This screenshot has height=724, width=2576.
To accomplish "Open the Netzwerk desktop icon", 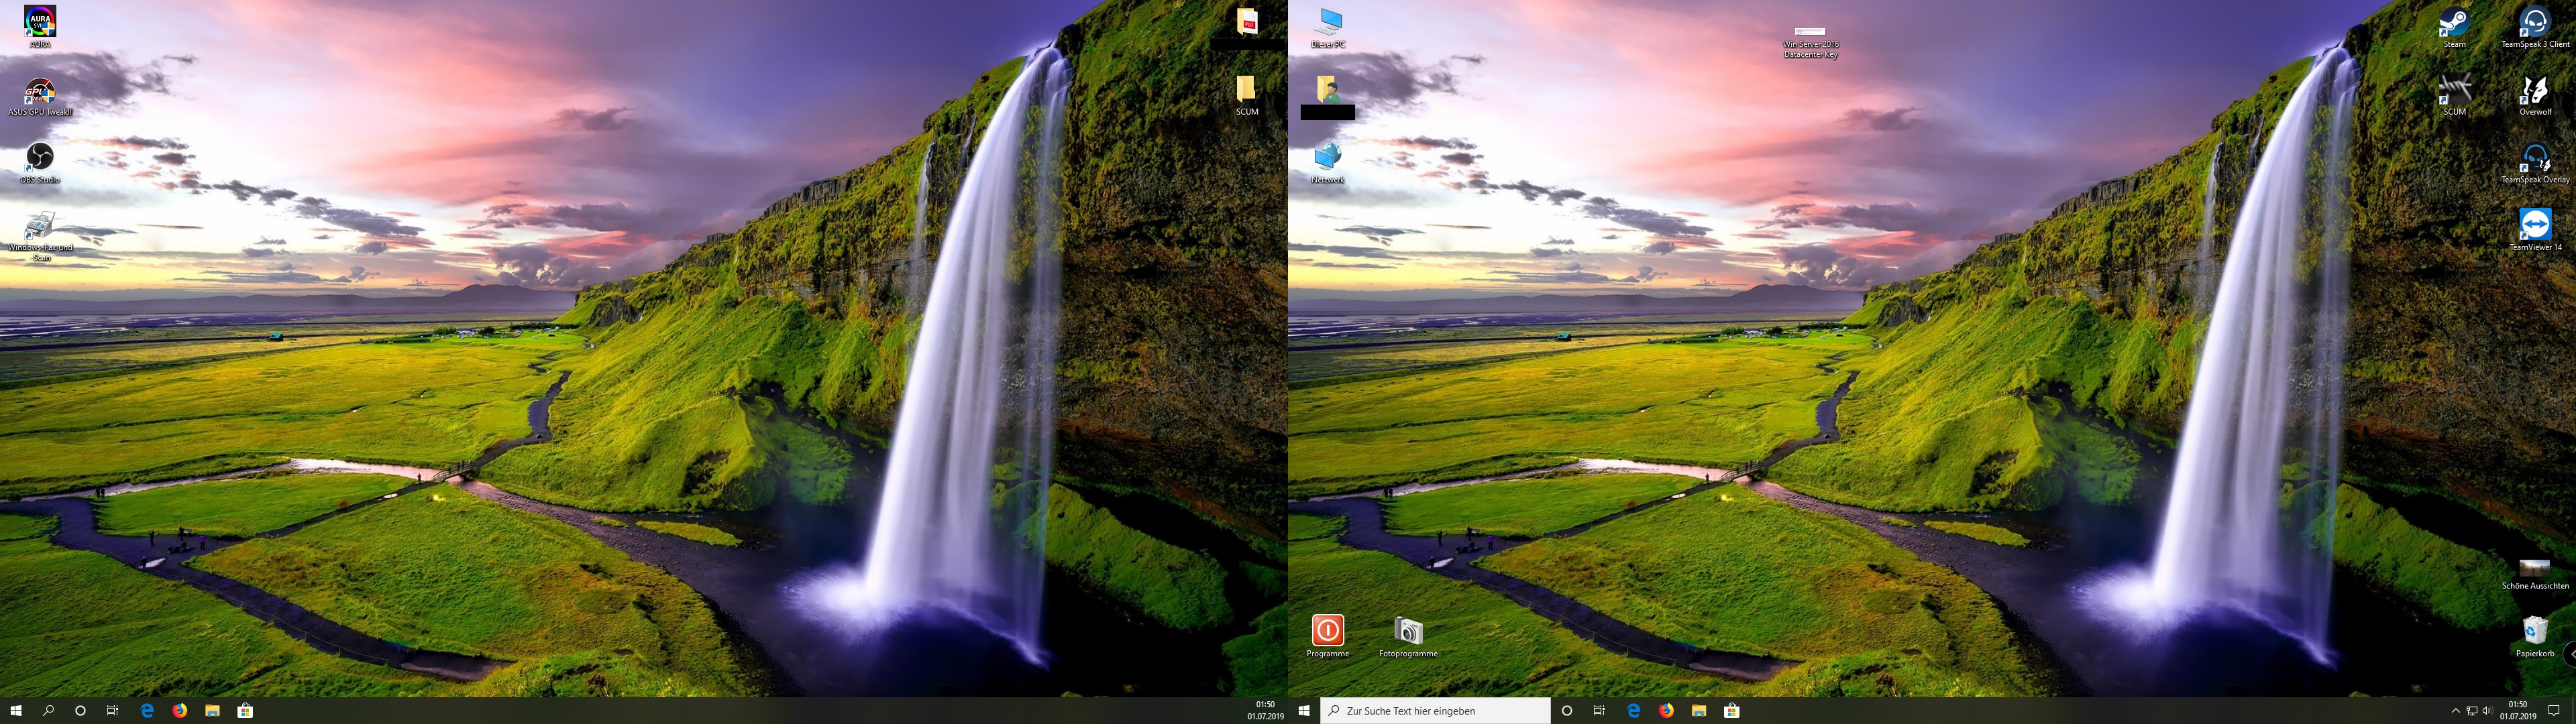I will [1328, 158].
